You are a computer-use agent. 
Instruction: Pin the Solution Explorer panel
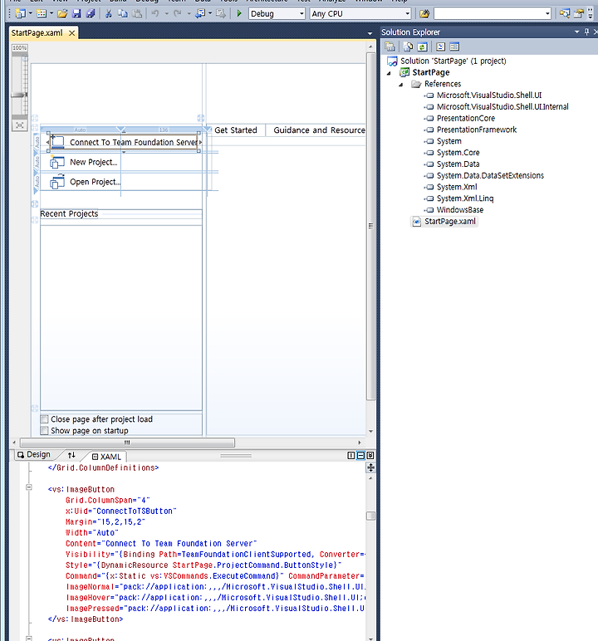(x=586, y=32)
